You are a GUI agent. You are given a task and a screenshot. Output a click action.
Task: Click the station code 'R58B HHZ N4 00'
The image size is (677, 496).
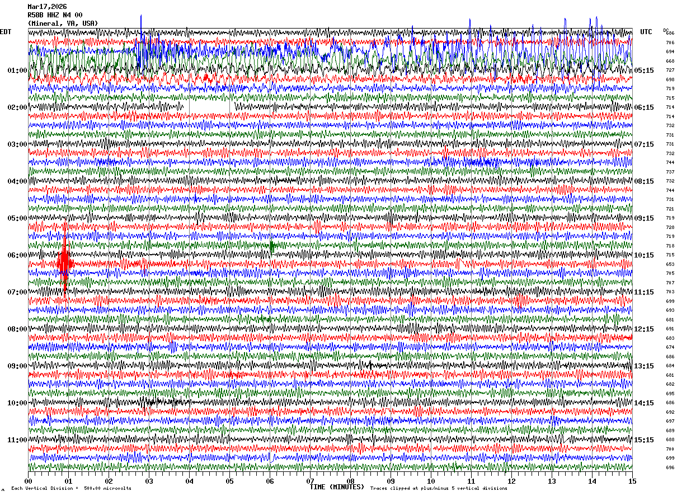[x=55, y=15]
